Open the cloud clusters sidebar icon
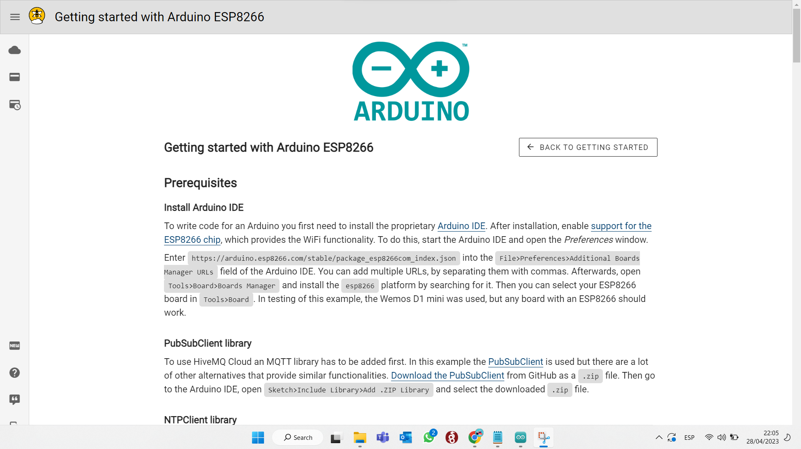 click(15, 50)
